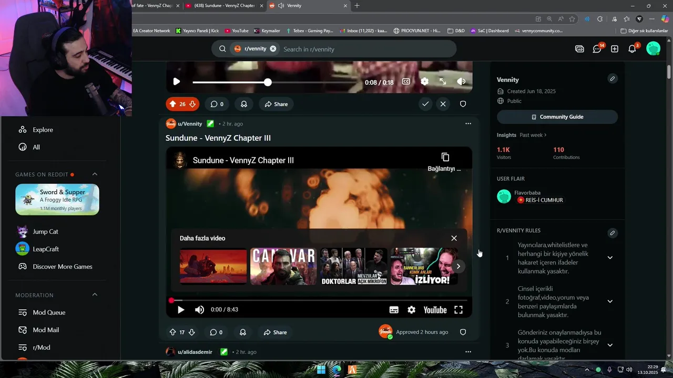Expand rule 2 about Cinsel içerikli
This screenshot has width=673, height=378.
(610, 301)
